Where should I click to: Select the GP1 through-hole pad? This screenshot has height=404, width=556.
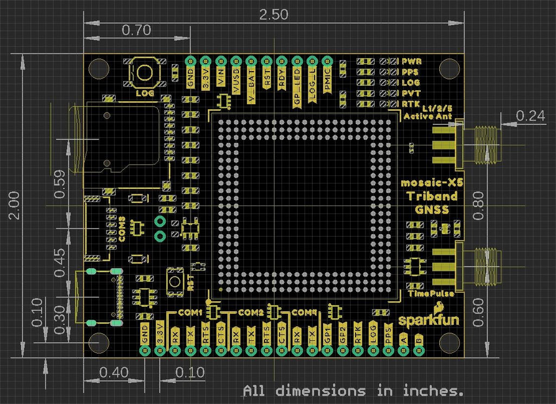(x=327, y=350)
